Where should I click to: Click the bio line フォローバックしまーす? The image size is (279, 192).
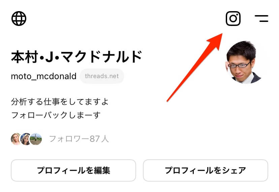[x=56, y=115]
